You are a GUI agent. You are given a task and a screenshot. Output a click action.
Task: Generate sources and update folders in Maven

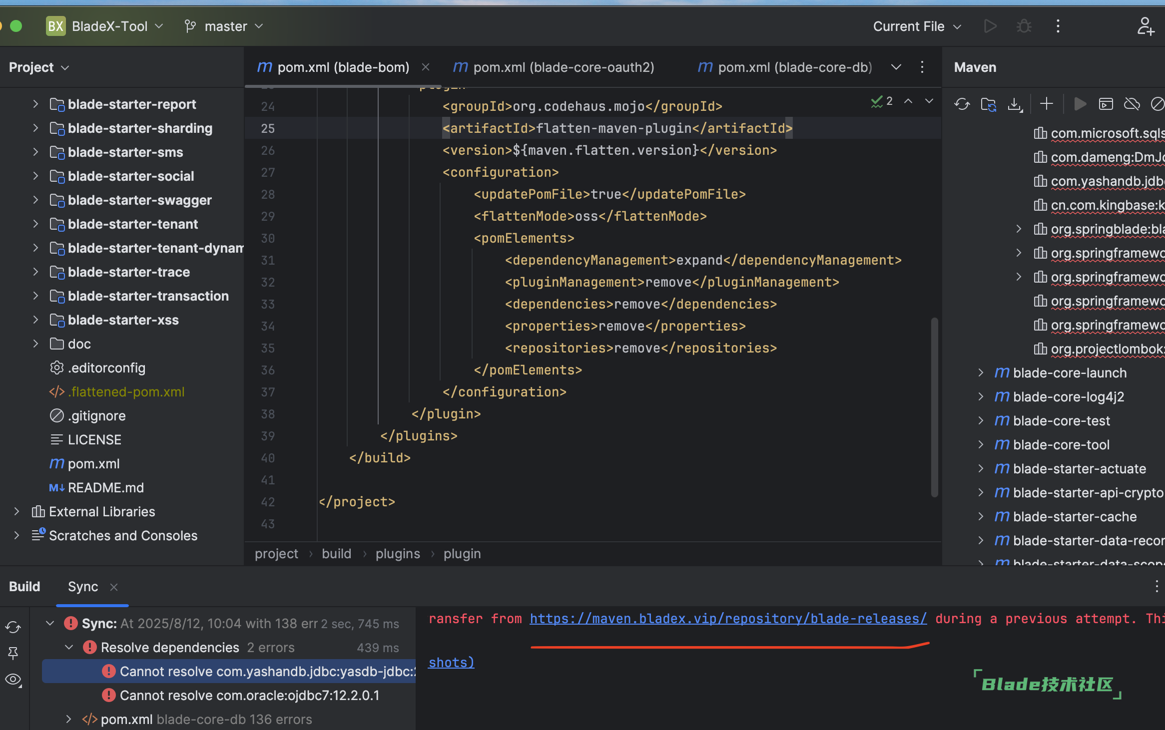pos(988,104)
